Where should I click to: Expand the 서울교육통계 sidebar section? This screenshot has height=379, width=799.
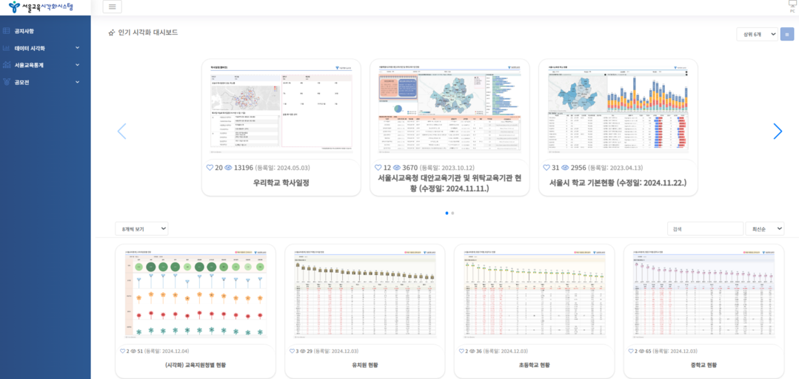click(44, 65)
